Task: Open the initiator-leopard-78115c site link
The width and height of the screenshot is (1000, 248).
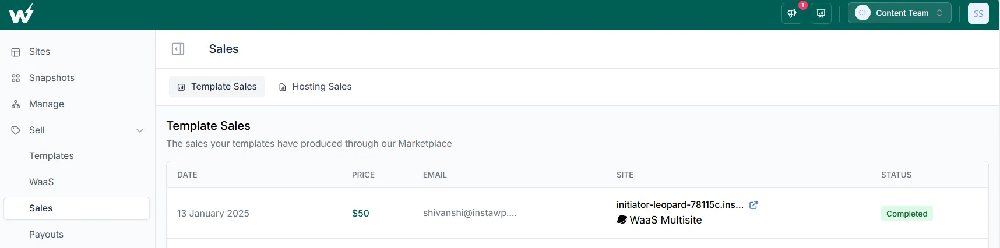Action: pyautogui.click(x=680, y=205)
